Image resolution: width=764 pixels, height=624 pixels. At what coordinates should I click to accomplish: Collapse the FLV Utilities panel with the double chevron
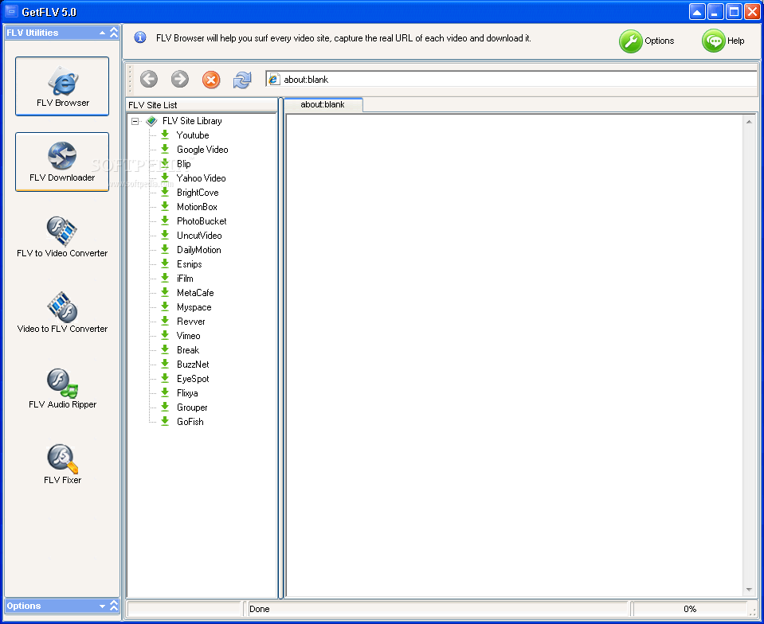(x=114, y=33)
